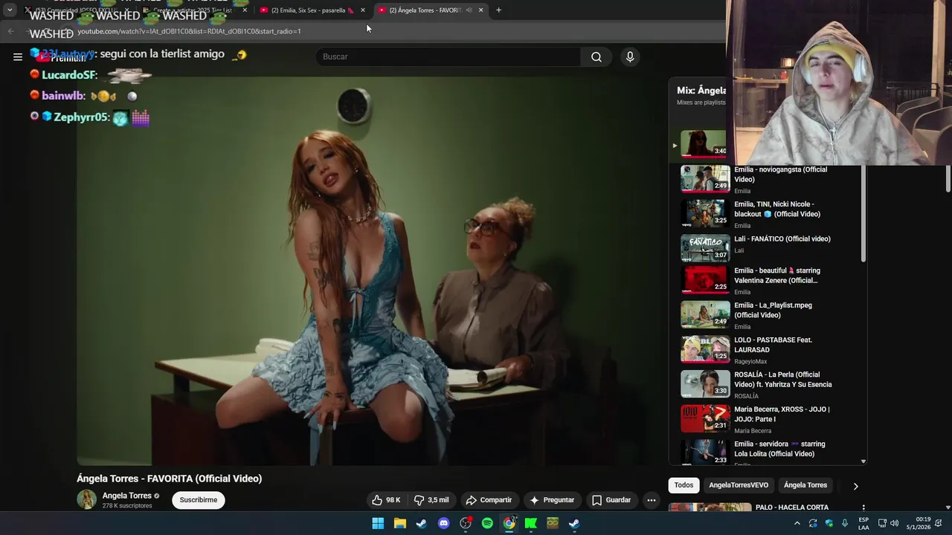Viewport: 952px width, 535px height.
Task: Save video using Guardar button
Action: [611, 500]
